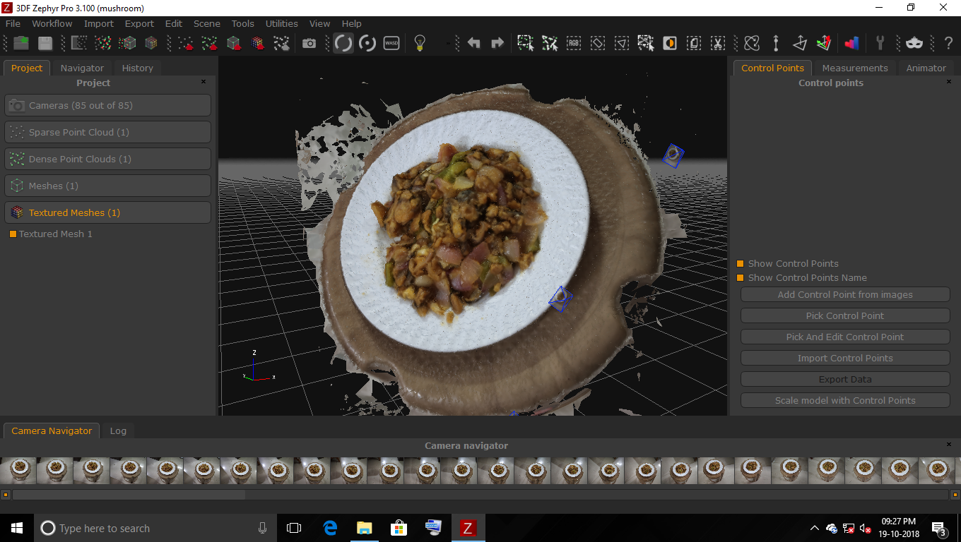This screenshot has width=961, height=542.
Task: Click Add Control Point from images button
Action: pos(844,294)
